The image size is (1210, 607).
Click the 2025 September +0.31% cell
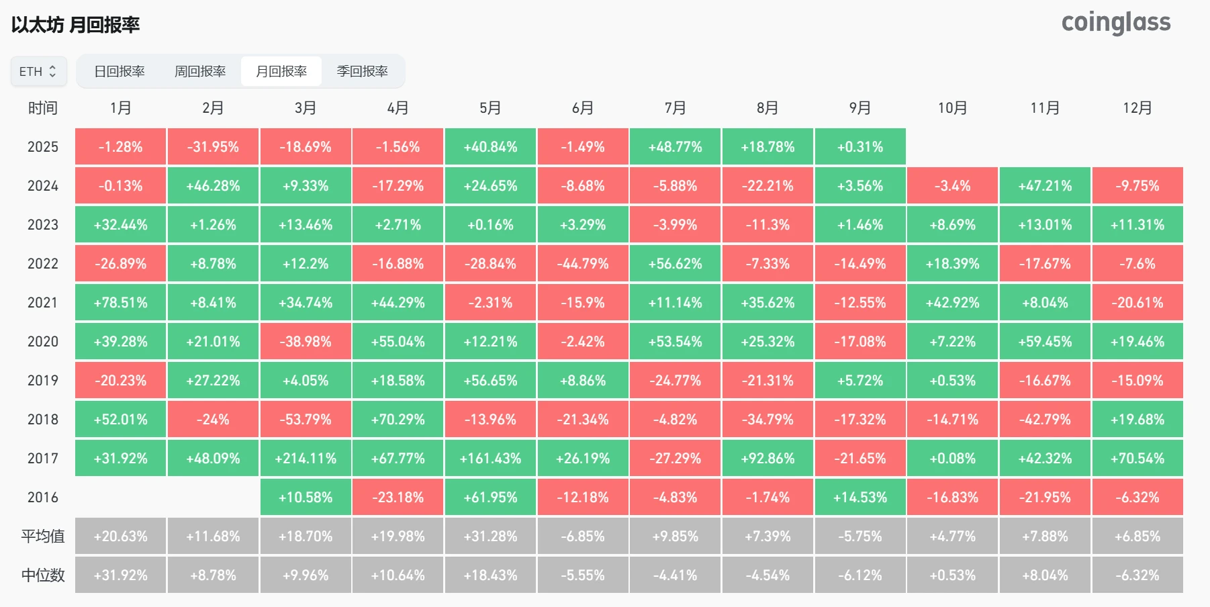[860, 147]
